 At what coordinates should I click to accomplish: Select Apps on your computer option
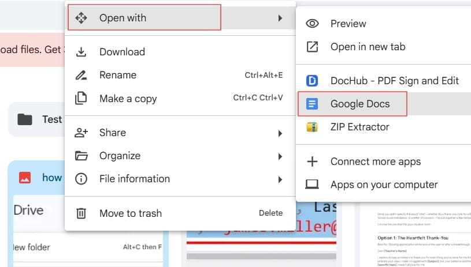click(384, 185)
